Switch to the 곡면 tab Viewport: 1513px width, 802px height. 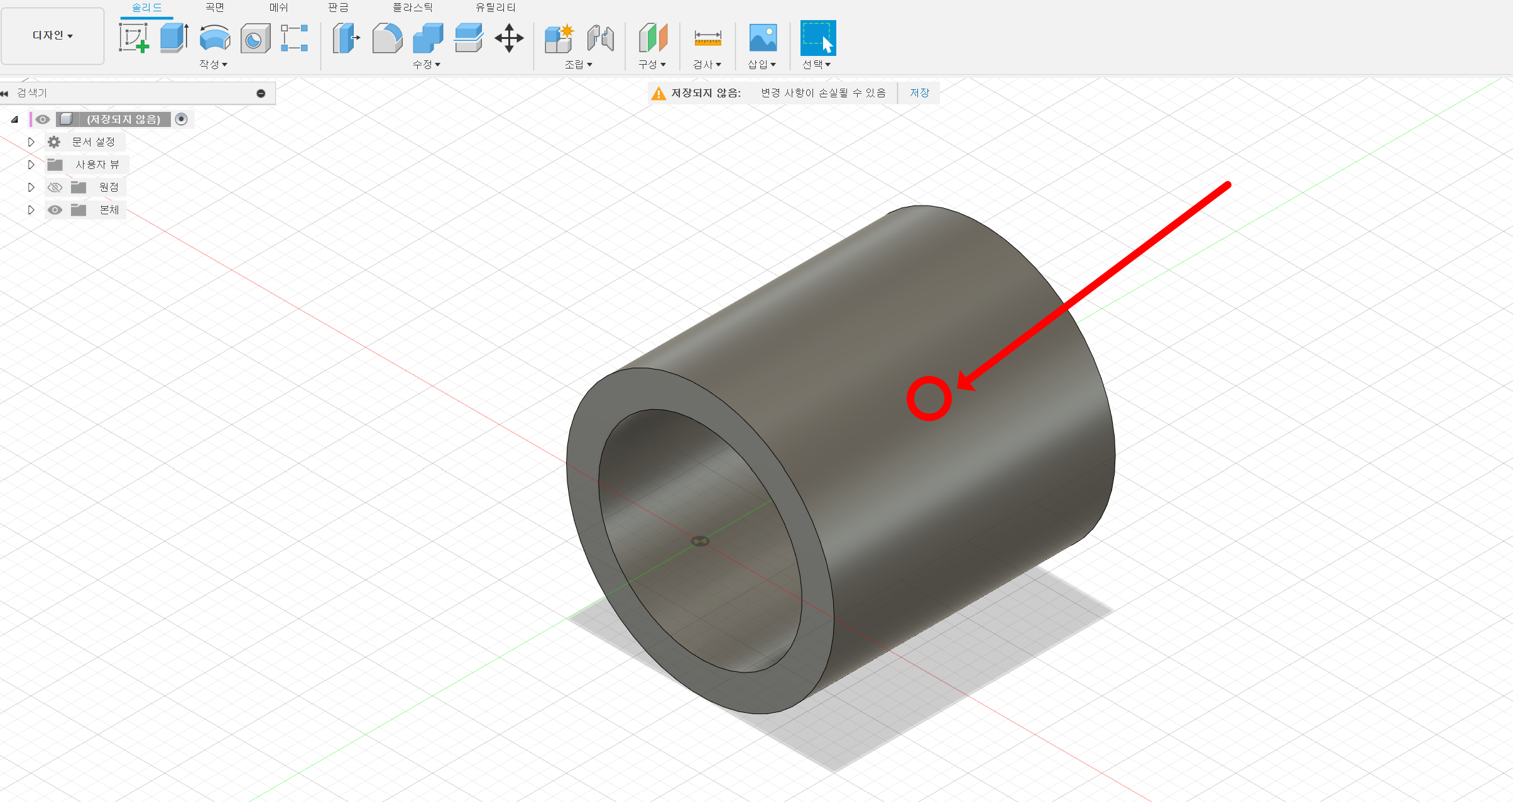click(215, 8)
